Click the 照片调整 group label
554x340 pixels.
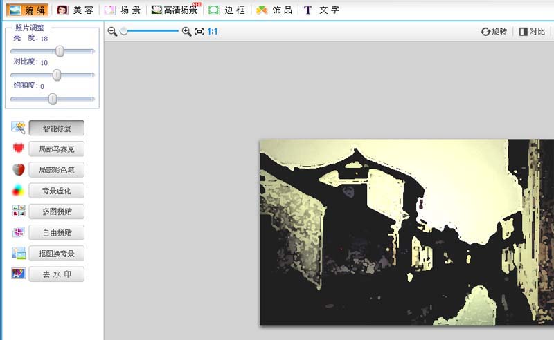coord(30,28)
